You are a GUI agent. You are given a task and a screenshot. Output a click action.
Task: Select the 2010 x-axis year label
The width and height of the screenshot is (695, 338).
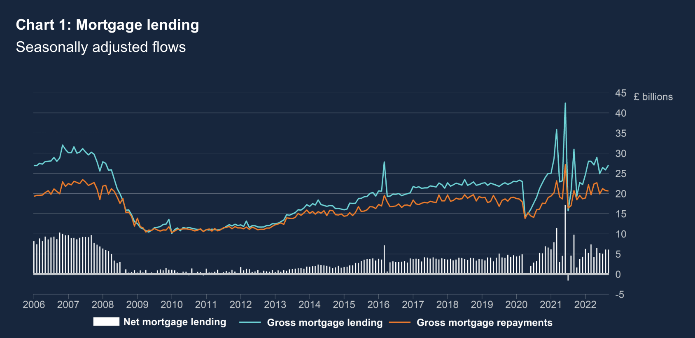(171, 305)
